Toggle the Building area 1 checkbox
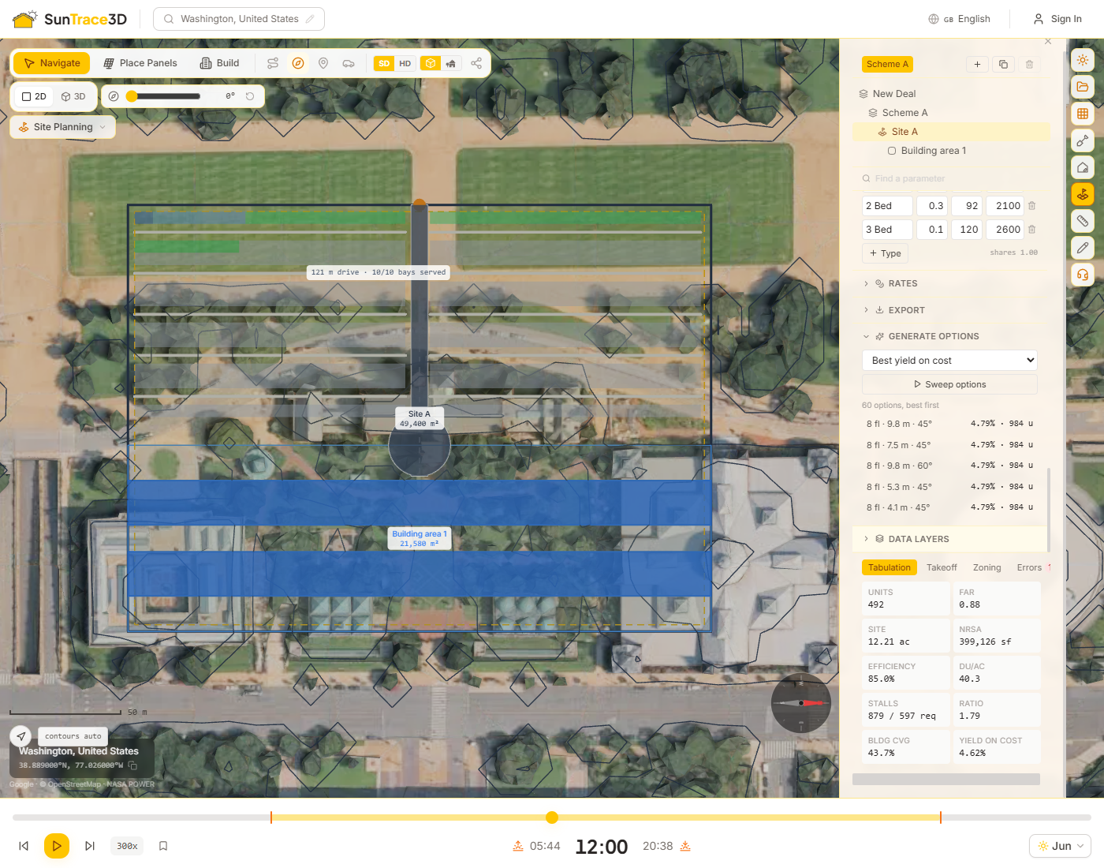Image resolution: width=1104 pixels, height=868 pixels. pos(892,151)
